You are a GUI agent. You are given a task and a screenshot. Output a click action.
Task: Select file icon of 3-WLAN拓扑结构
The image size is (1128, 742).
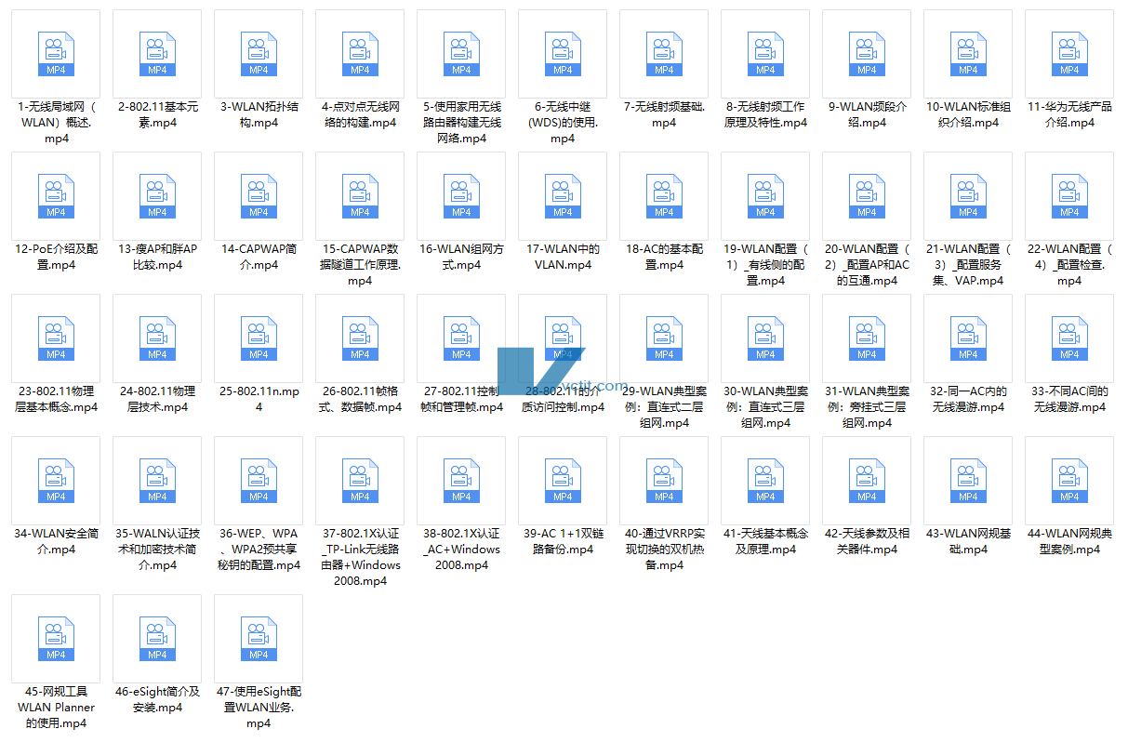(x=259, y=54)
